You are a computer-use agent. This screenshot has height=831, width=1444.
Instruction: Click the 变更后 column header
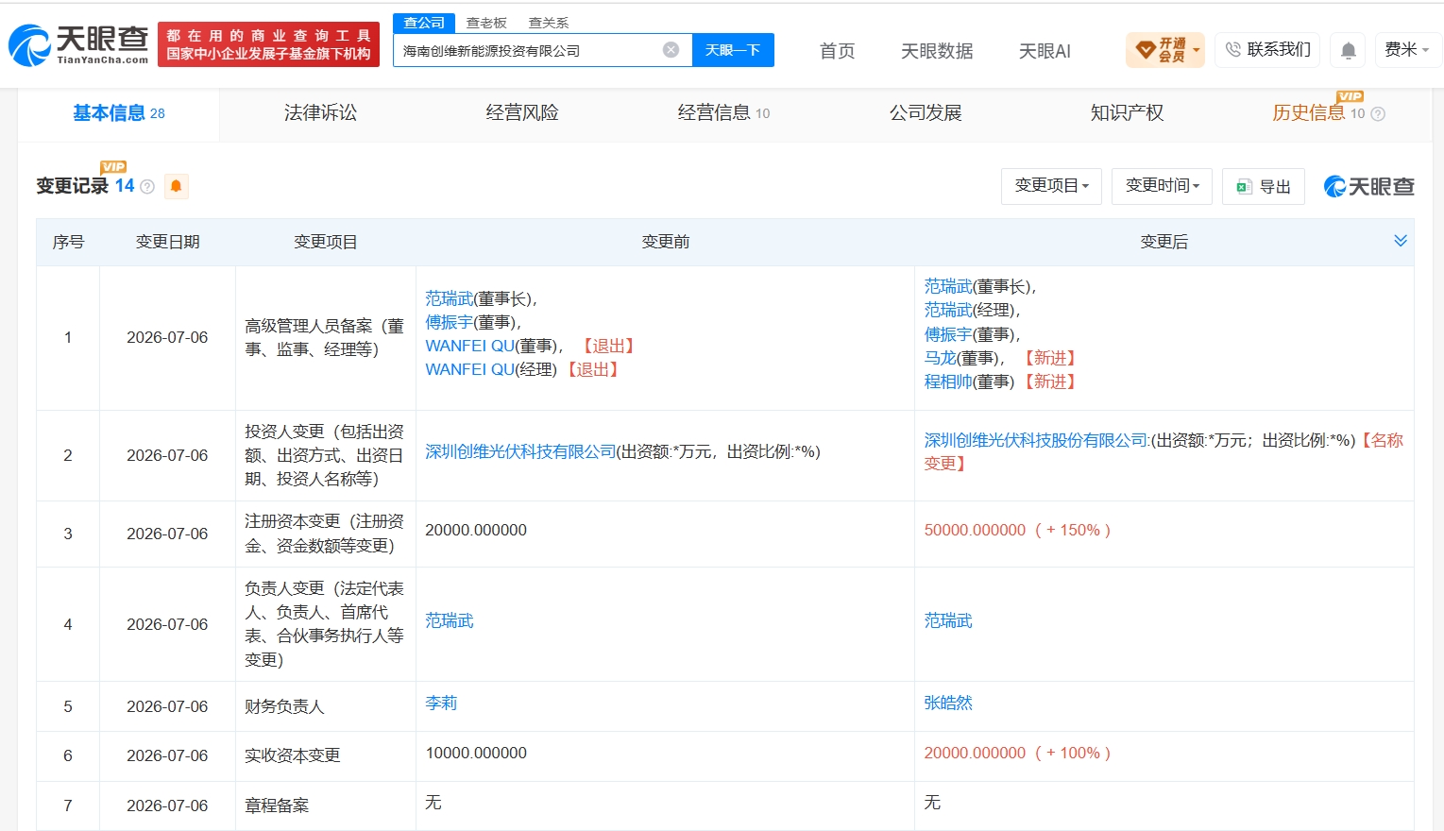[x=1164, y=242]
